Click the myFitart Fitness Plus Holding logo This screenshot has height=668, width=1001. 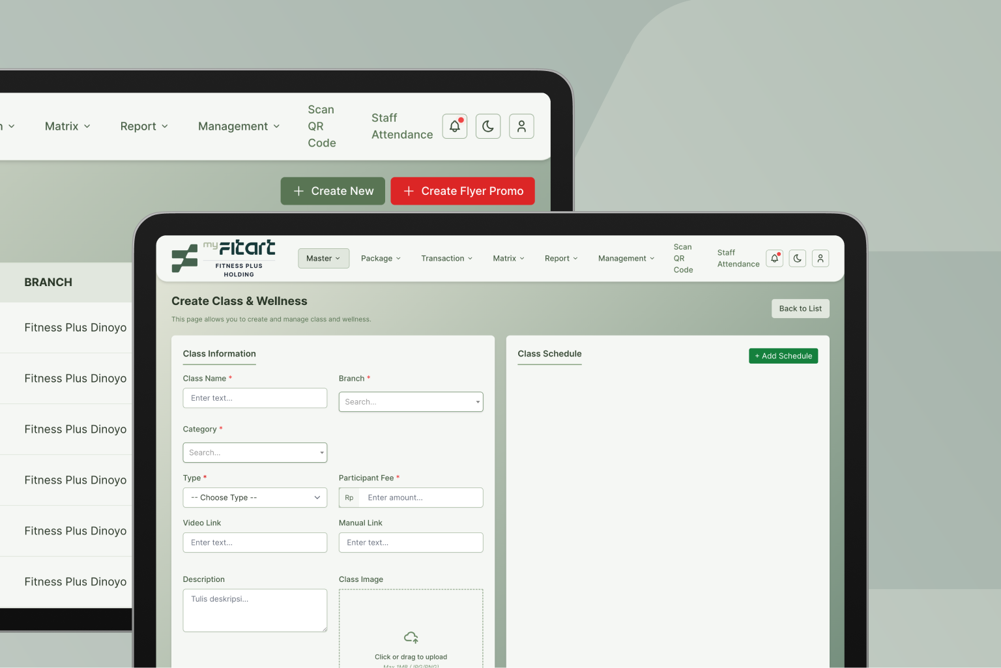tap(224, 259)
